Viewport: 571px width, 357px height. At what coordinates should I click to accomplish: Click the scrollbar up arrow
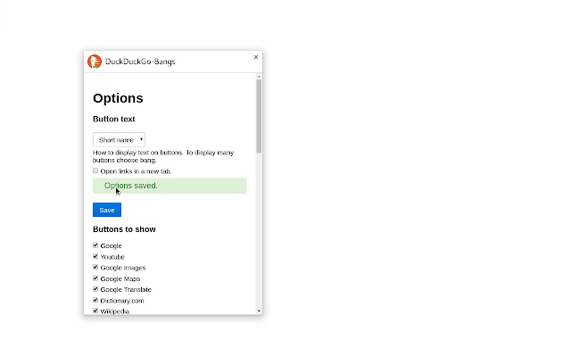pos(259,77)
